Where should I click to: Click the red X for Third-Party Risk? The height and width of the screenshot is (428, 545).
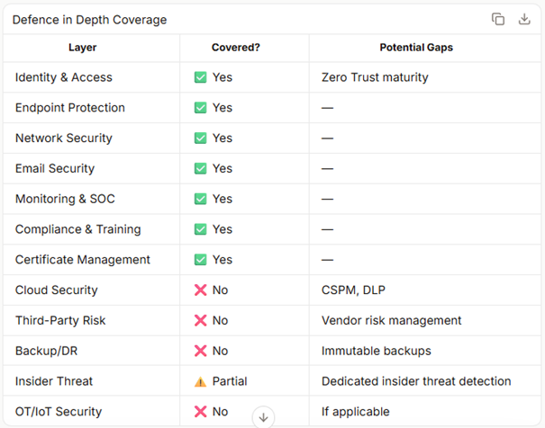pos(200,320)
